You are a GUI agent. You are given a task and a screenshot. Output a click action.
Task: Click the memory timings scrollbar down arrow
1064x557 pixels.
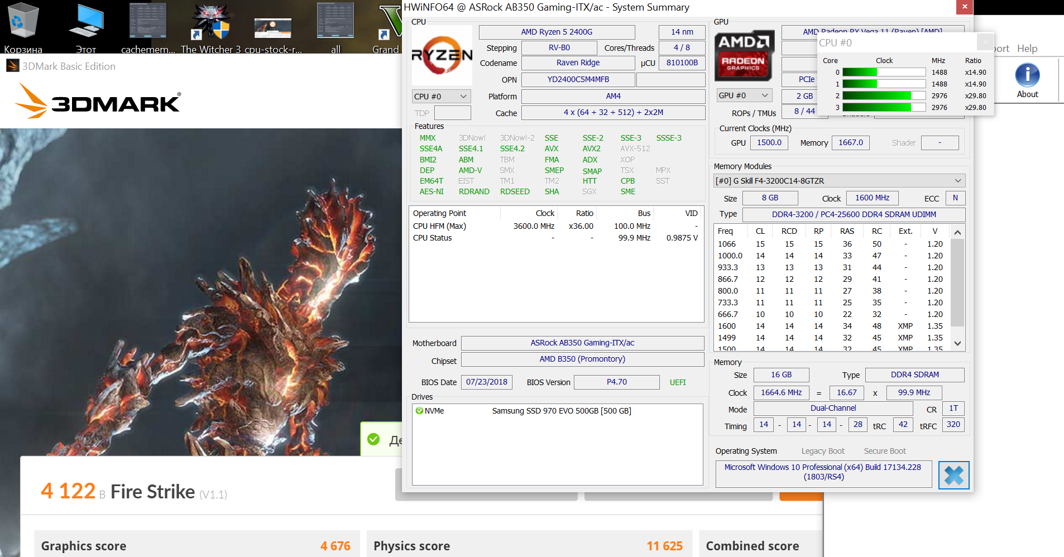pyautogui.click(x=957, y=343)
